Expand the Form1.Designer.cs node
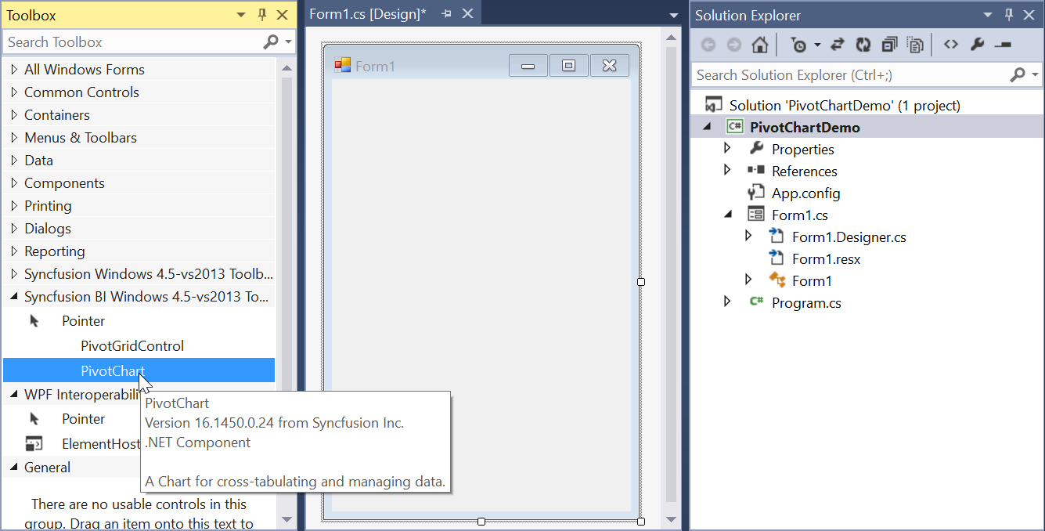This screenshot has height=531, width=1045. [x=748, y=236]
